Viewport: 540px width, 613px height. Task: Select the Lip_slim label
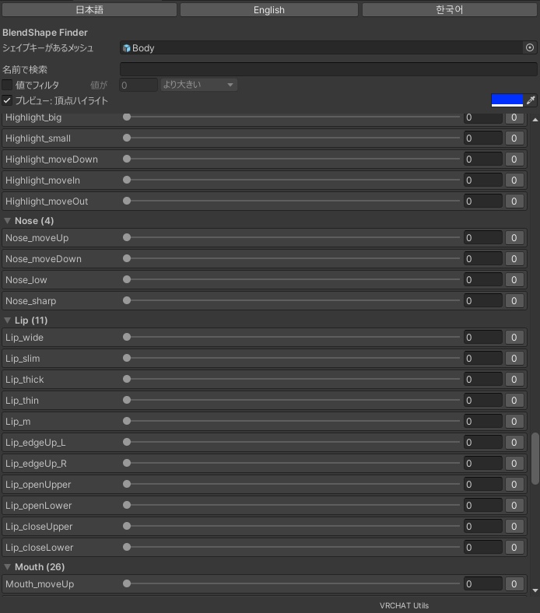tap(23, 359)
